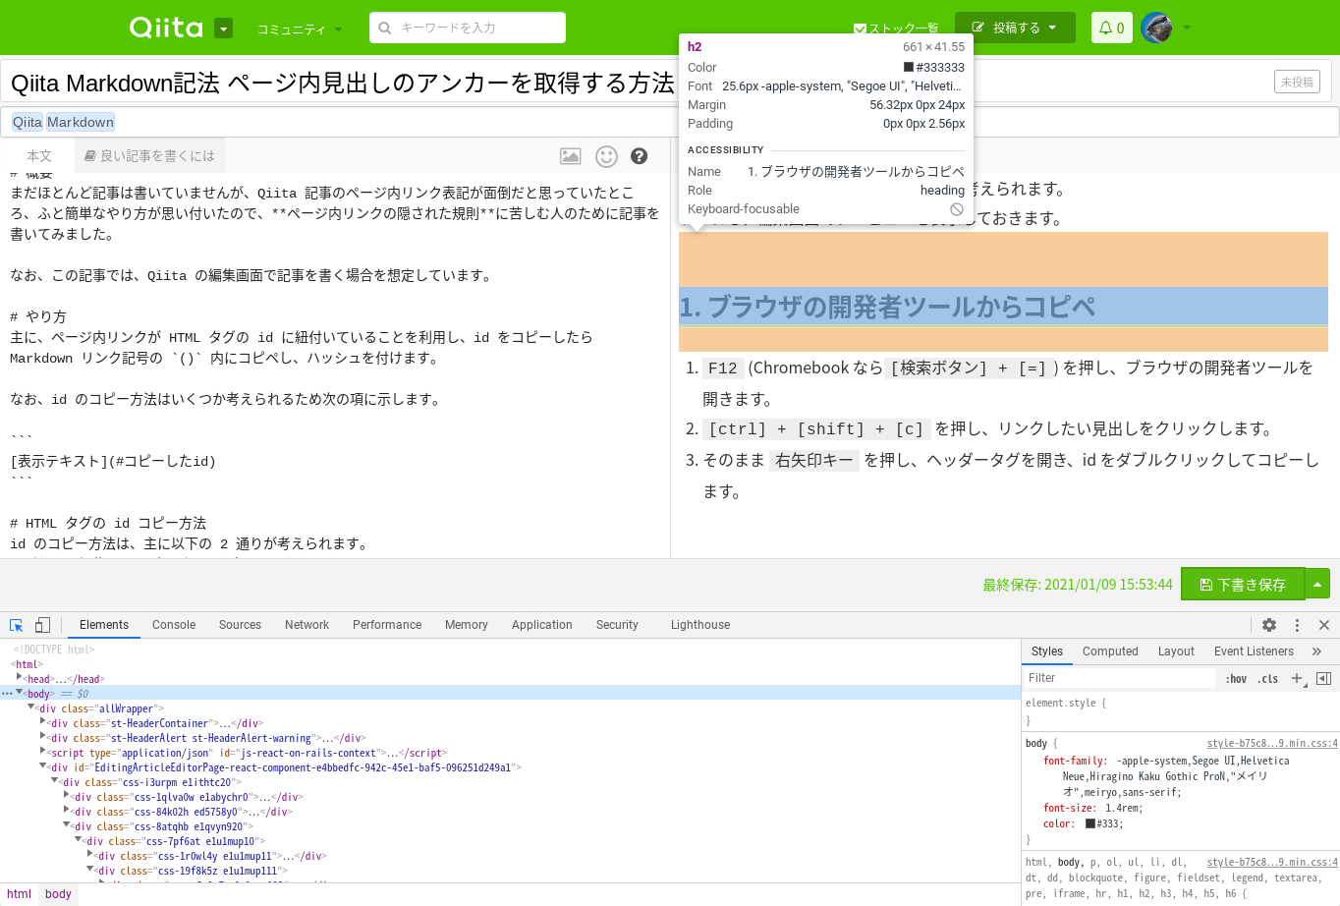The image size is (1340, 906).
Task: Open the Application tab
Action: tap(541, 625)
